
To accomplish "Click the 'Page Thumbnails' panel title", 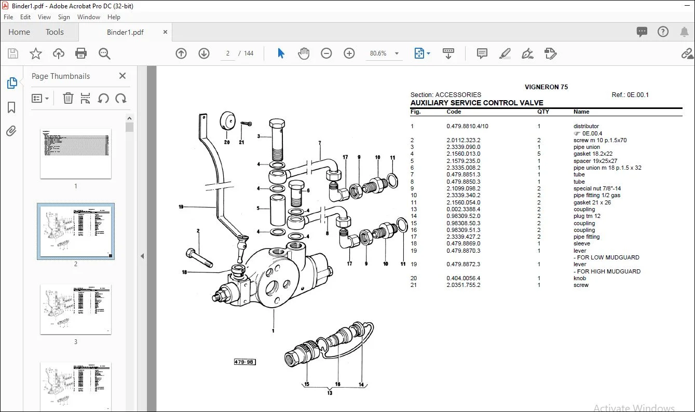I will [x=61, y=76].
